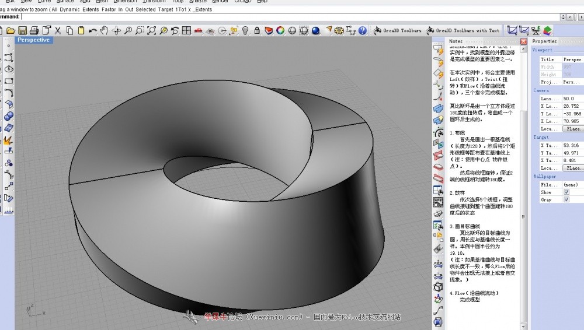Copy to clipboard with the two-pages icon
This screenshot has width=584, height=330.
tap(69, 30)
